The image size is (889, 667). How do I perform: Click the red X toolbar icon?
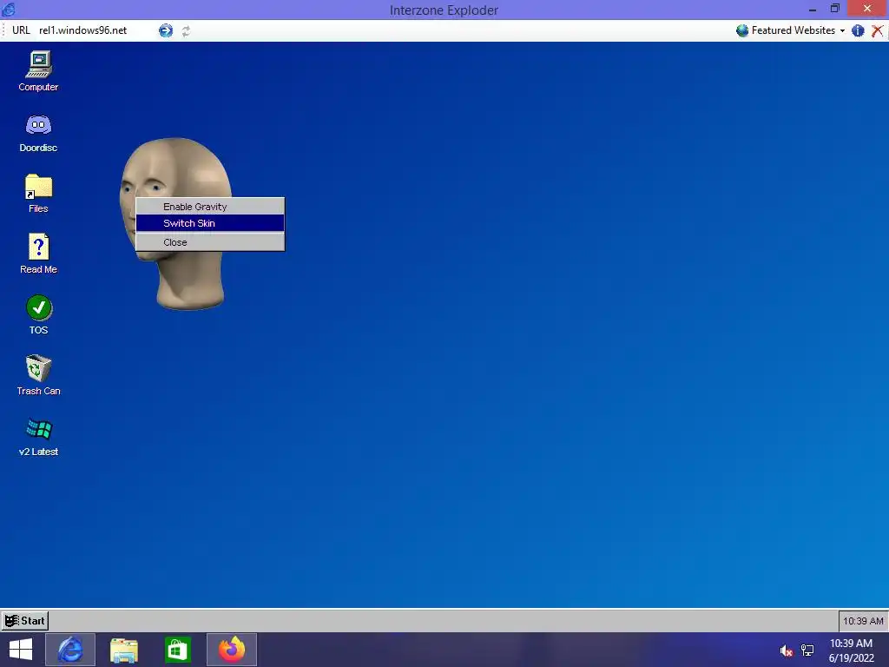(877, 30)
